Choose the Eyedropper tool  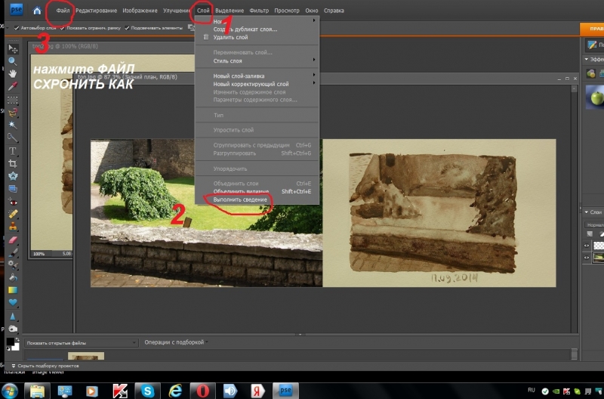pos(12,86)
